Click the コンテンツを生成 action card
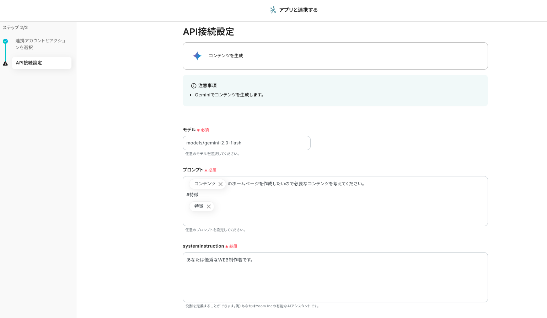 click(335, 56)
